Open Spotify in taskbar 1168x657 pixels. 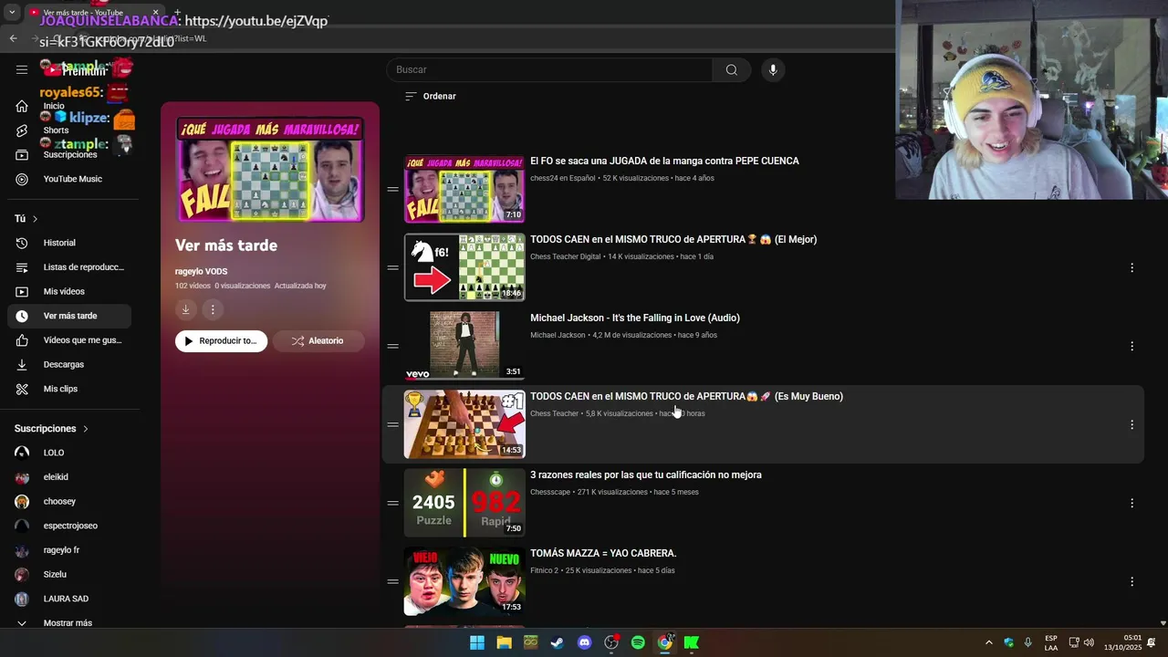(638, 642)
